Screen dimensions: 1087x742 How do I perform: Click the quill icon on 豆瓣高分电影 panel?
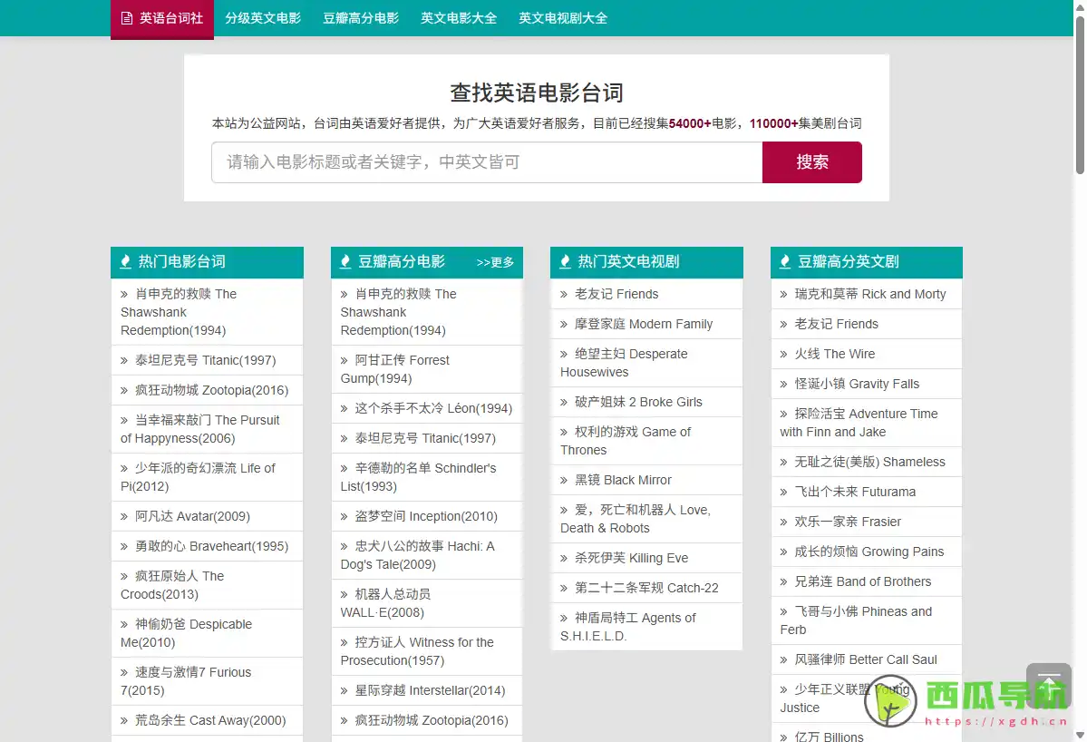[x=345, y=261]
